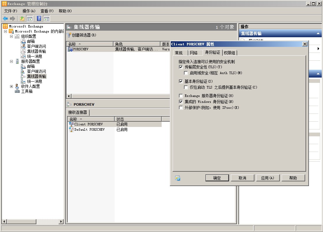Switch to the 权限组 tab

[229, 53]
